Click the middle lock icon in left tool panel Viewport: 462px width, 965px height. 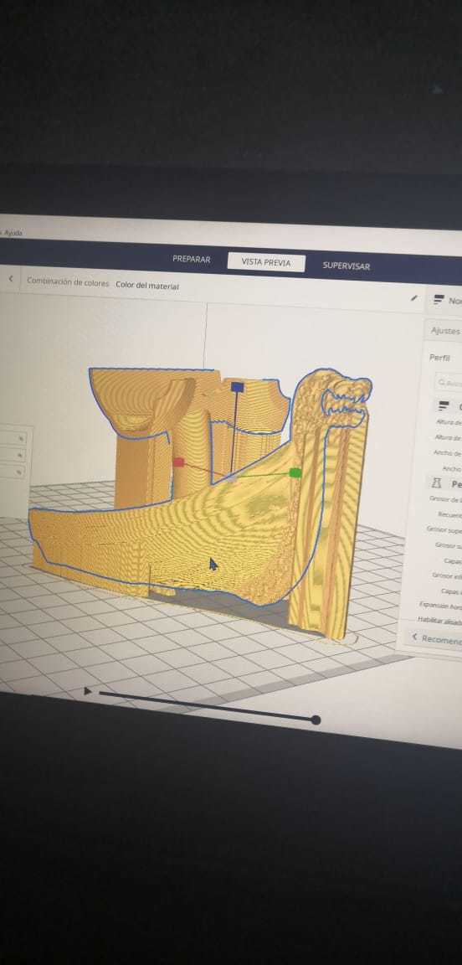21,455
